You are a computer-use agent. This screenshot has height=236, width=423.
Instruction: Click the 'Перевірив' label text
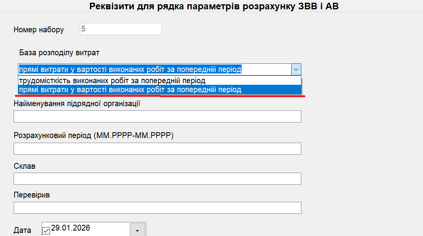pos(32,195)
